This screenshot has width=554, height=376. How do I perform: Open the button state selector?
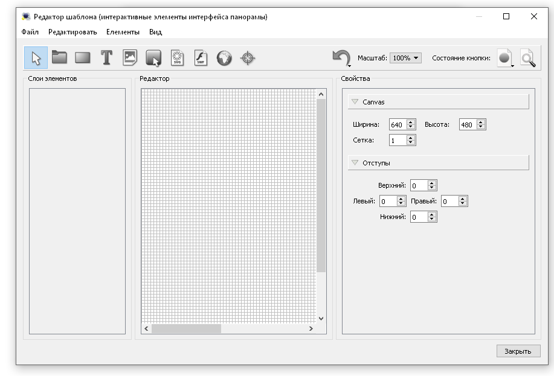[505, 58]
